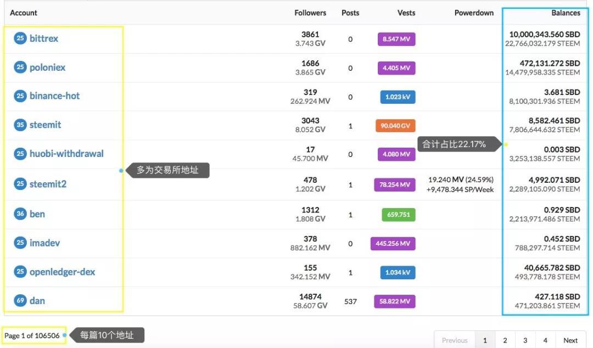Screen dimensions: 593x348
Task: Click ben's reputation badge 36
Action: click(x=20, y=214)
